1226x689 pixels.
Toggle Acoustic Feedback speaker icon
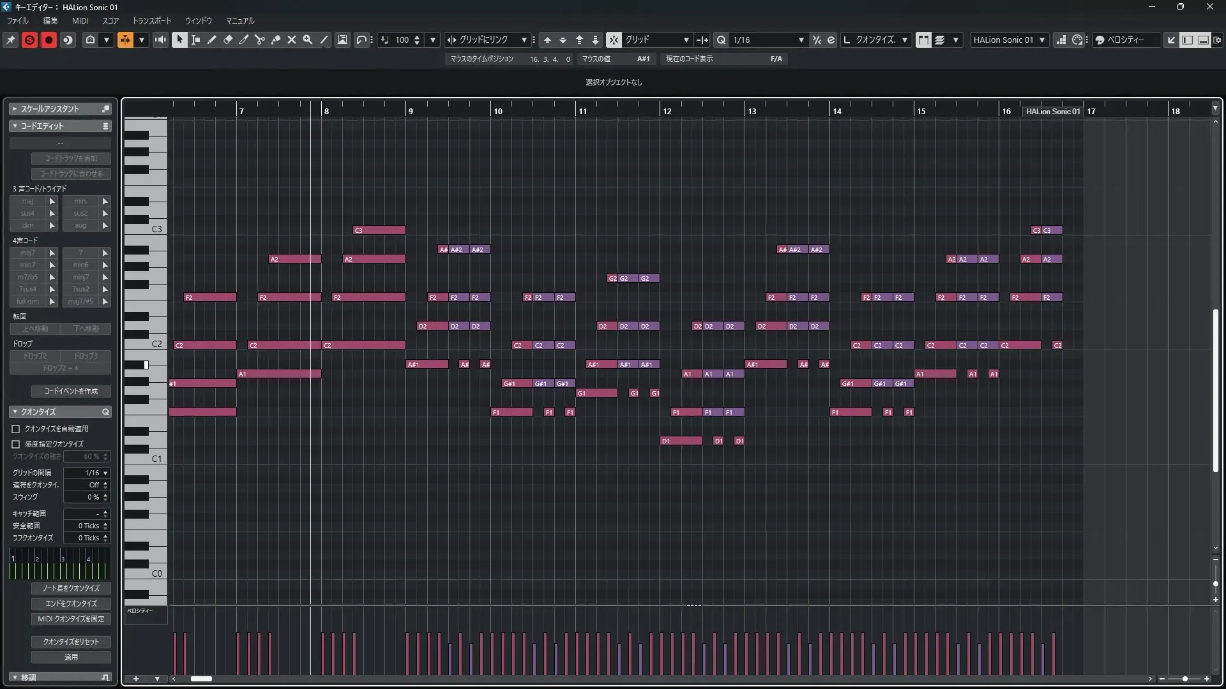click(160, 40)
